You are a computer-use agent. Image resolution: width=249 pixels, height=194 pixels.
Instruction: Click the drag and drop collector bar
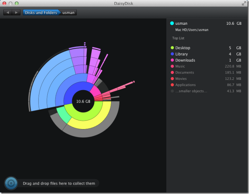(x=59, y=183)
